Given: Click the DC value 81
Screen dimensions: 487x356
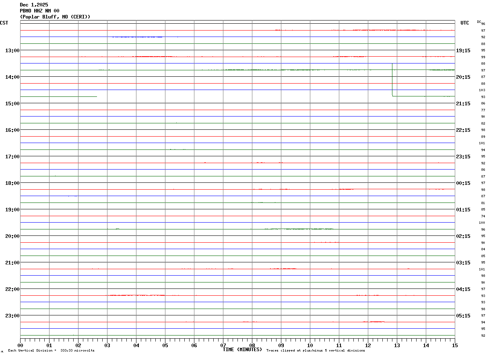Looking at the screenshot, I should click(x=483, y=203).
